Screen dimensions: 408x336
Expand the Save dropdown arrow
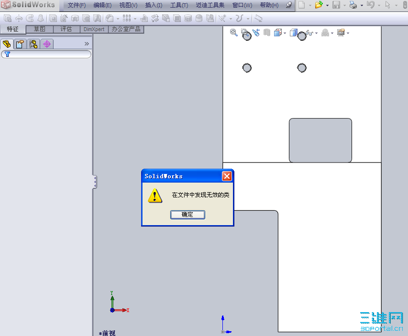pyautogui.click(x=344, y=5)
